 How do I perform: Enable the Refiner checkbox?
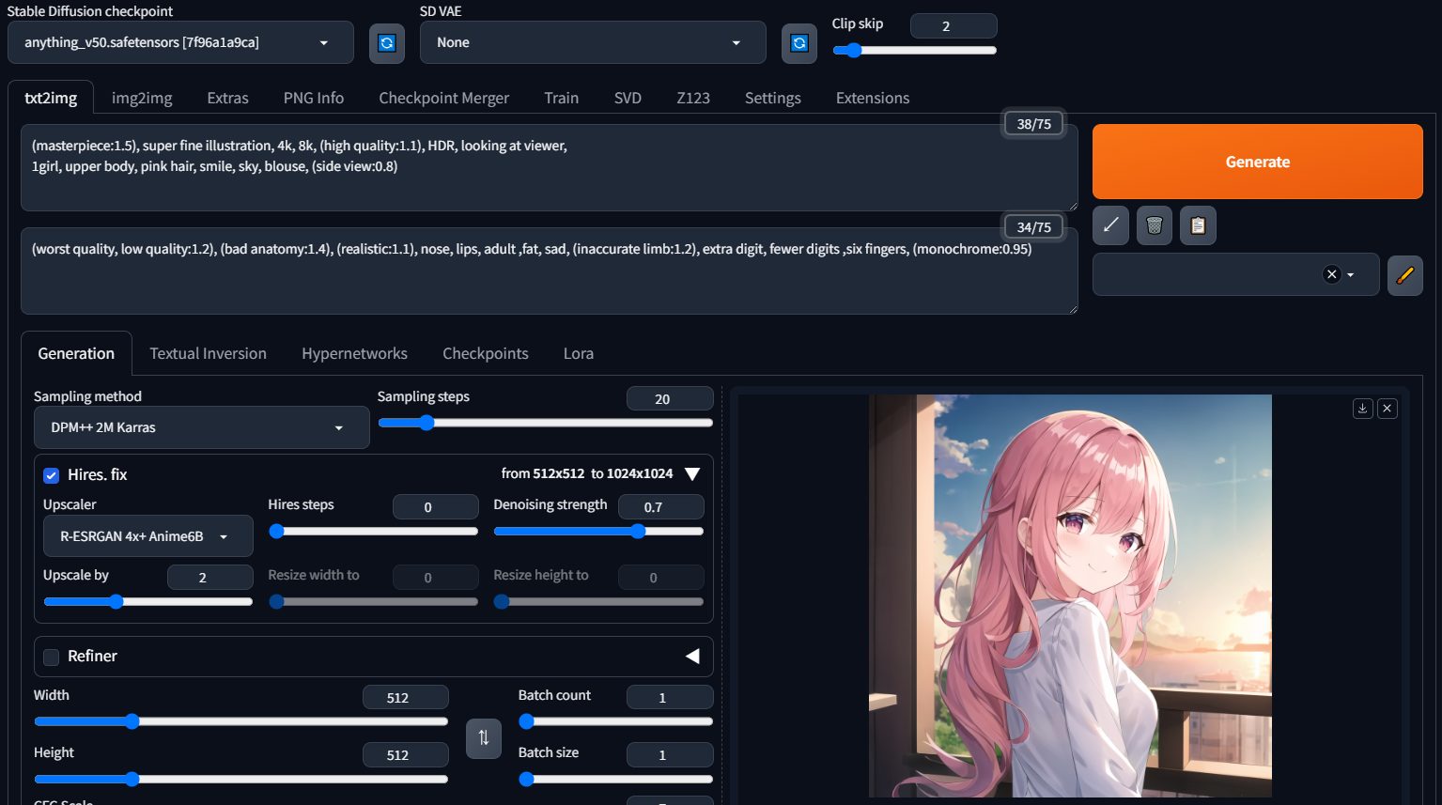click(x=52, y=657)
